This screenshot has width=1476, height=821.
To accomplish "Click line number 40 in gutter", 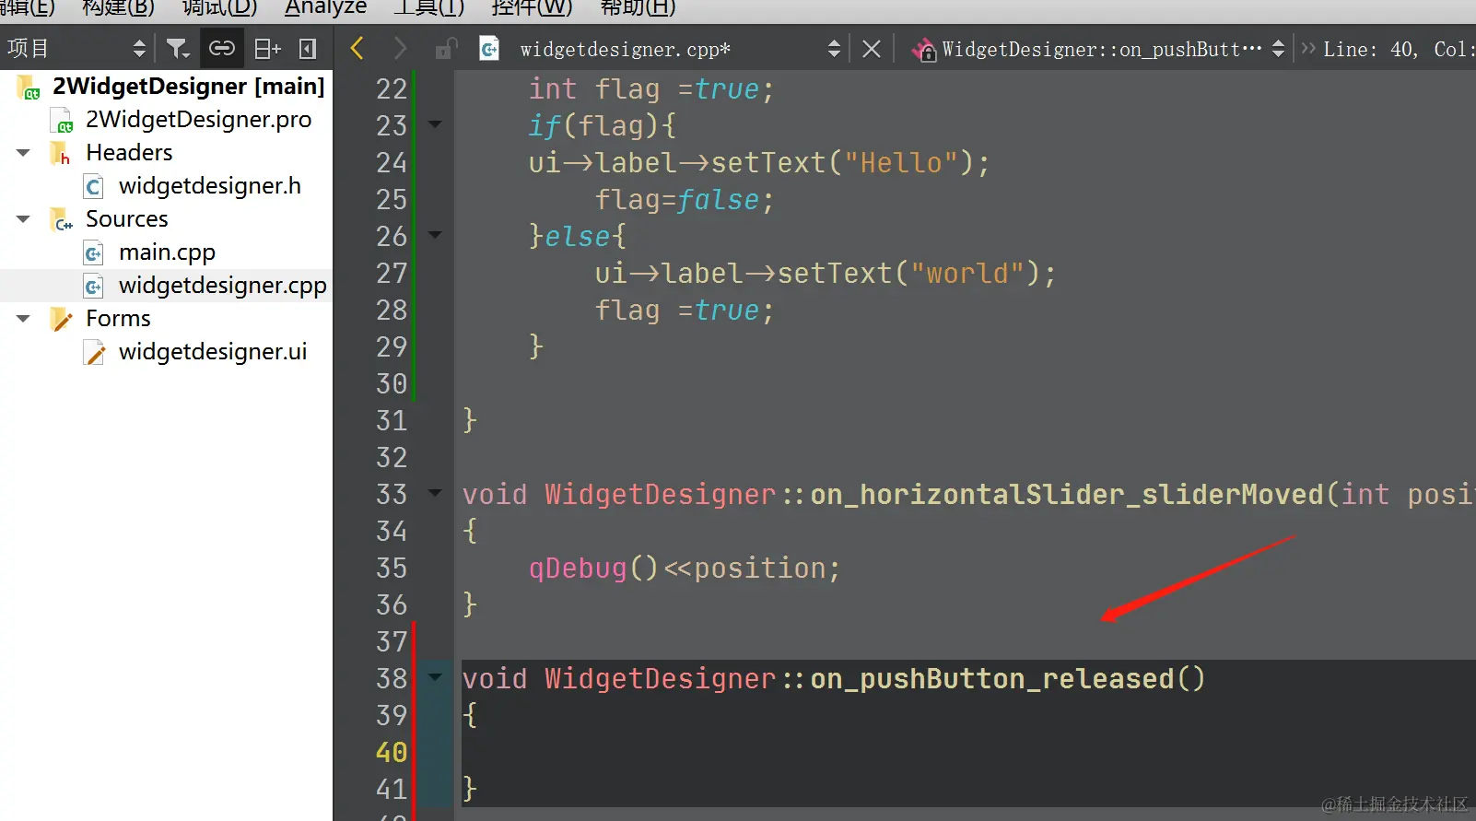I will point(391,753).
